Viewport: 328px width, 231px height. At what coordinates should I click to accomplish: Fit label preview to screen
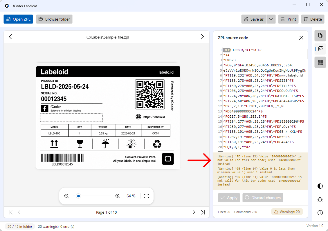(146, 196)
